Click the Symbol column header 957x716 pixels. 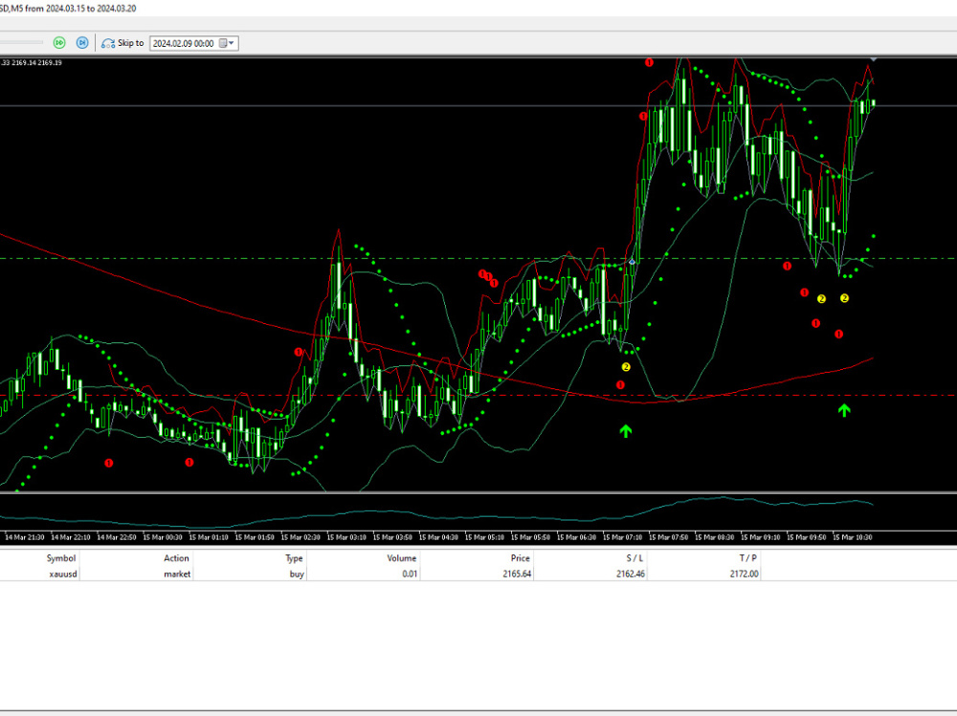click(x=61, y=558)
